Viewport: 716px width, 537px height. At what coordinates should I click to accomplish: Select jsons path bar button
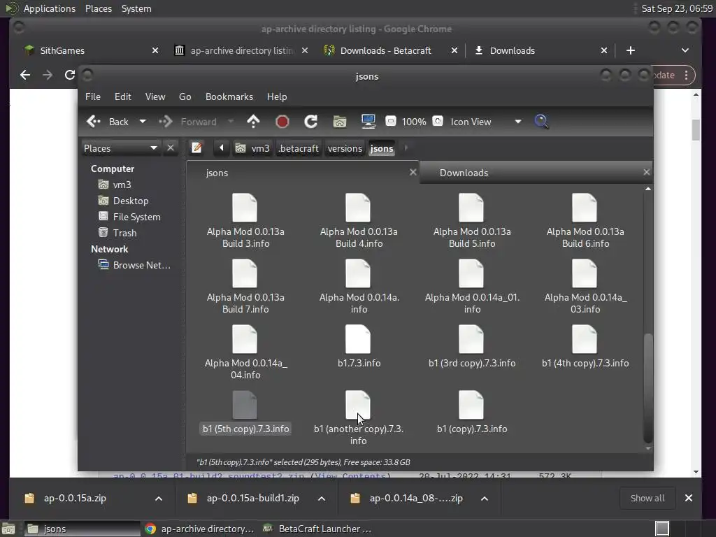[x=382, y=148]
